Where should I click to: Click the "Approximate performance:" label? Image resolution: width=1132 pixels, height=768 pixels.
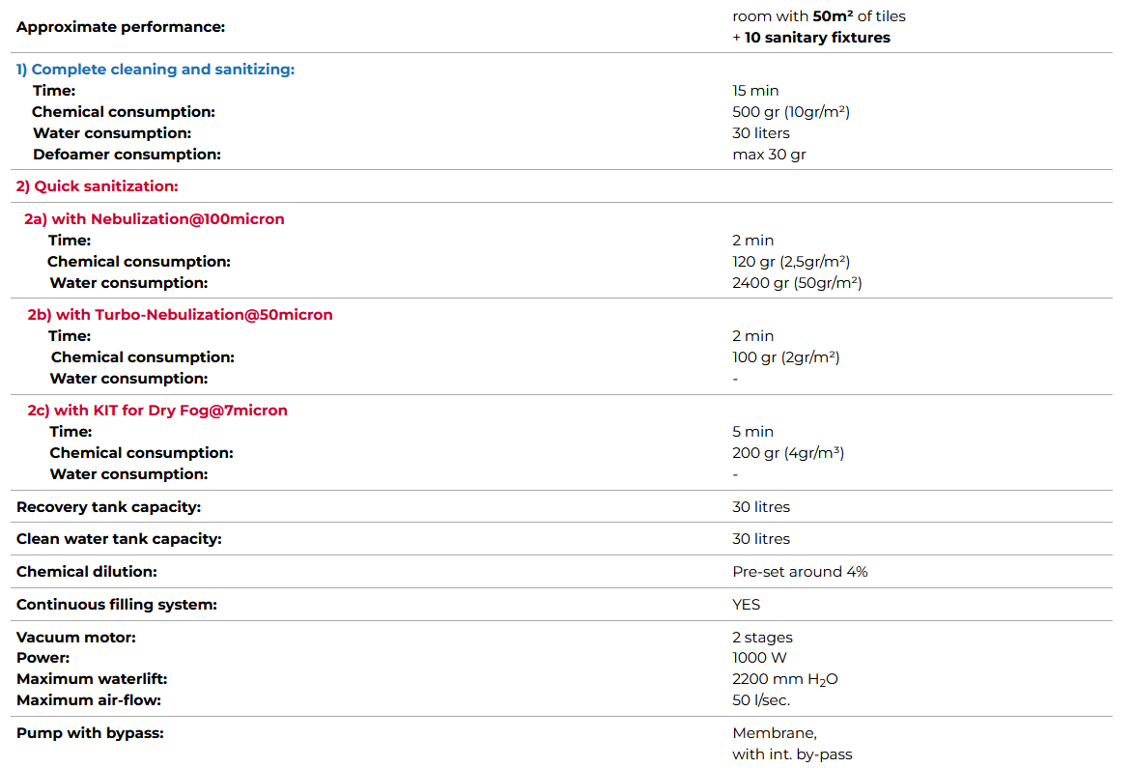click(x=121, y=26)
